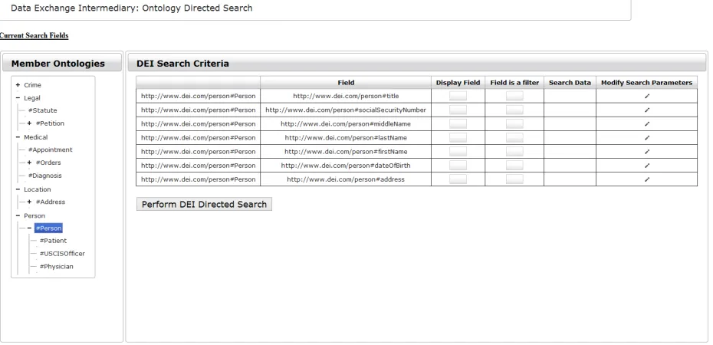Expand the #Address tree node
Screen dimensions: 713x345
[30, 202]
